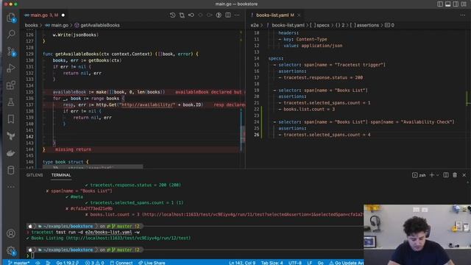Open file history clock icon in editor toolbar
The image size is (471, 265).
pyautogui.click(x=172, y=15)
